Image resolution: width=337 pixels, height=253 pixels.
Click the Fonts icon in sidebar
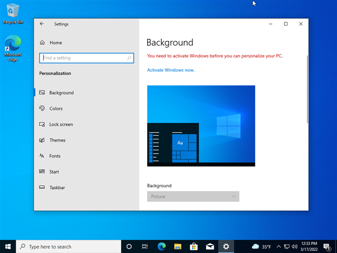[x=42, y=156]
